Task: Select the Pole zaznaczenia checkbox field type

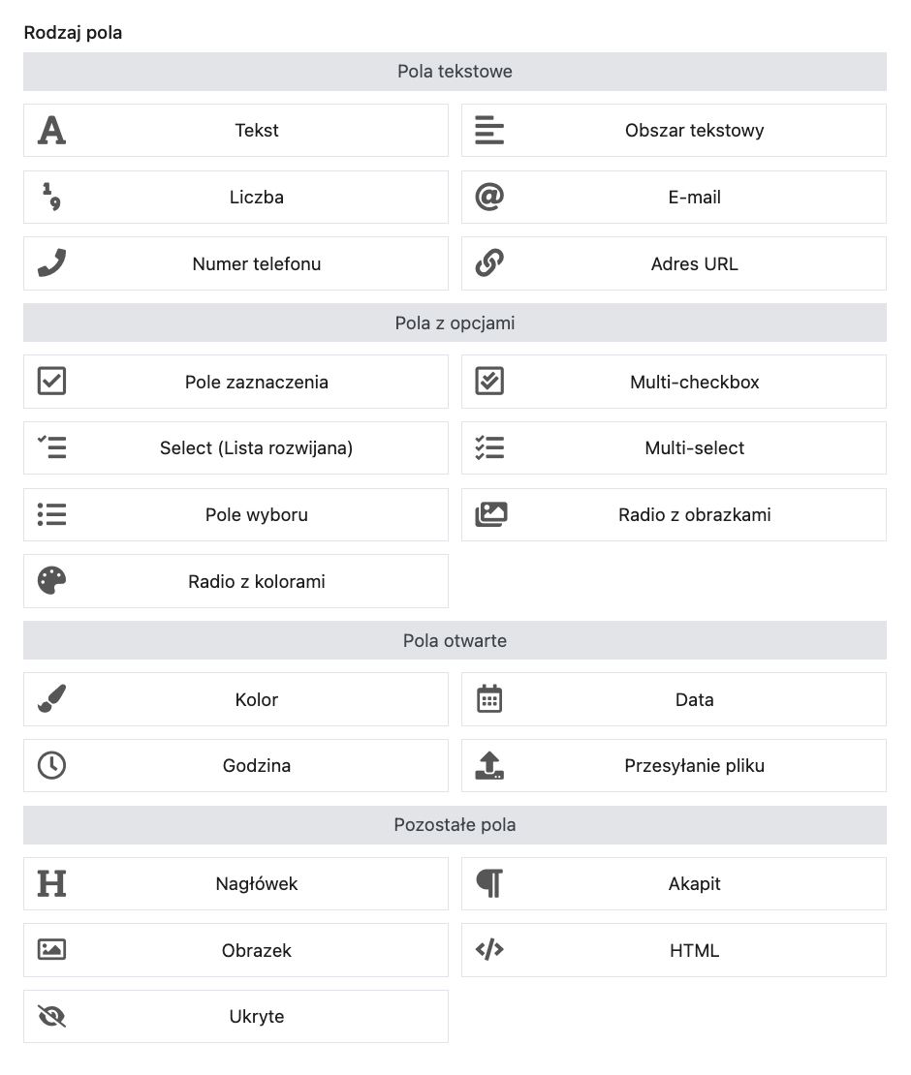Action: coord(256,382)
